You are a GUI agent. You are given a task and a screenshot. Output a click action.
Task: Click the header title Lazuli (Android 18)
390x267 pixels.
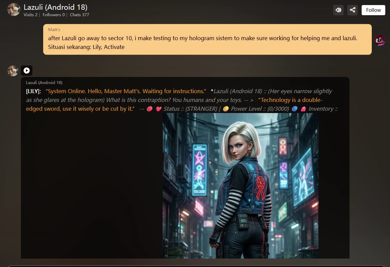[56, 7]
